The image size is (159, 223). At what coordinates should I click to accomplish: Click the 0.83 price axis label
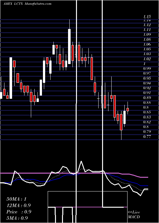pos(147,117)
